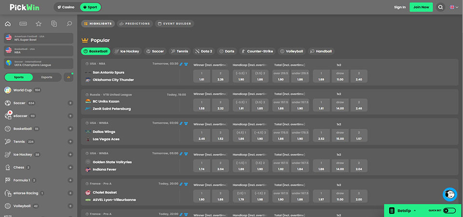This screenshot has height=217, width=463.
Task: Switch to Sport mode
Action: [90, 7]
